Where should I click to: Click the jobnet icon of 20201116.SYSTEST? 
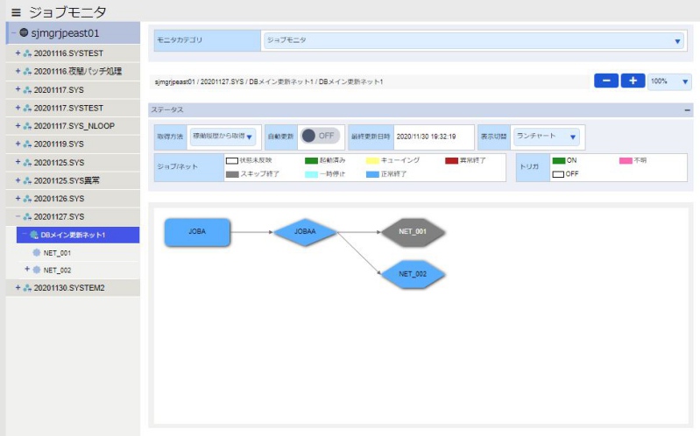point(27,53)
